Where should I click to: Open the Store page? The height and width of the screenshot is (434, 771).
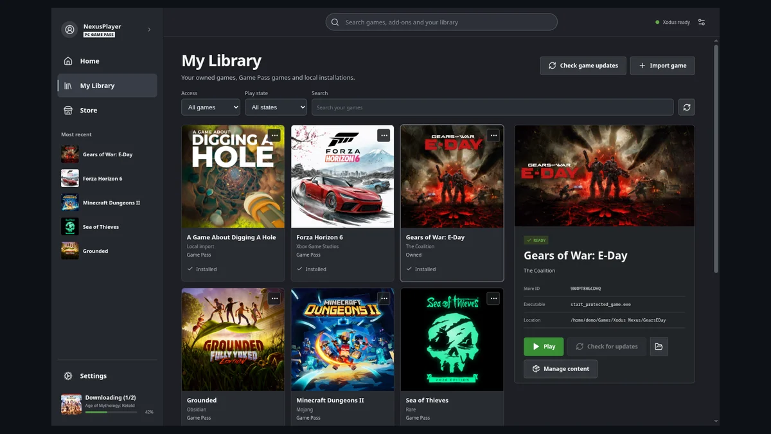107,110
